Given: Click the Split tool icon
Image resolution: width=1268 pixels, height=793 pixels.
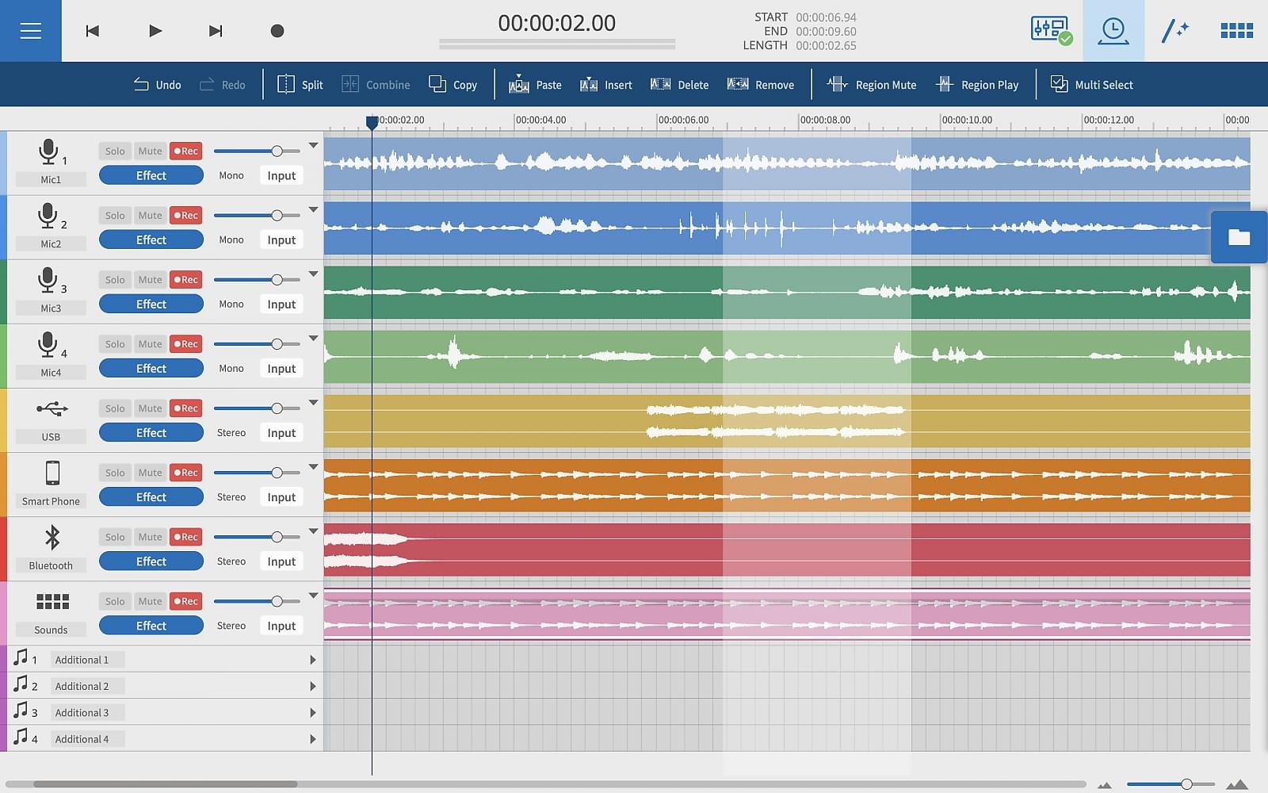Looking at the screenshot, I should coord(286,84).
